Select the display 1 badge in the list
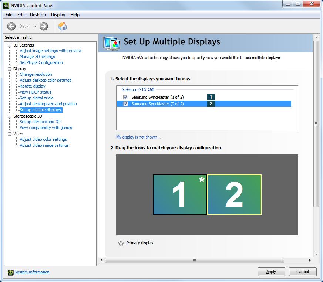This screenshot has height=282, width=323. (211, 97)
